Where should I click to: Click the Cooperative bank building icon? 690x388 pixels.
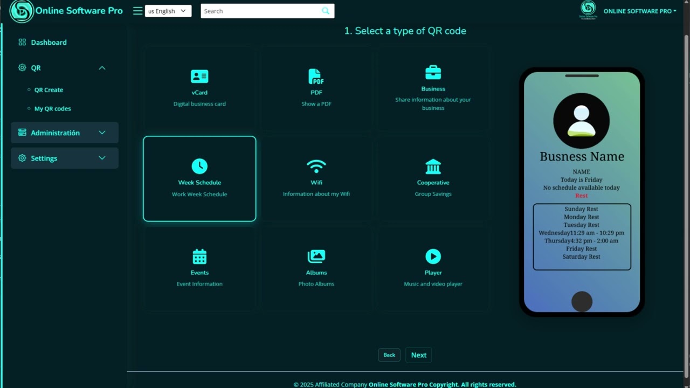433,167
